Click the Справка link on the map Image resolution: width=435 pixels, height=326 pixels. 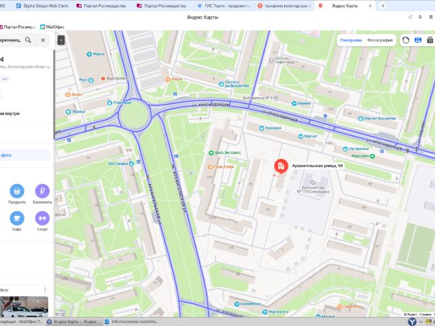pos(425,314)
